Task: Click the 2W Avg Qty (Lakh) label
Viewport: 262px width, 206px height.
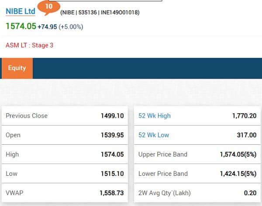Action: (x=165, y=193)
